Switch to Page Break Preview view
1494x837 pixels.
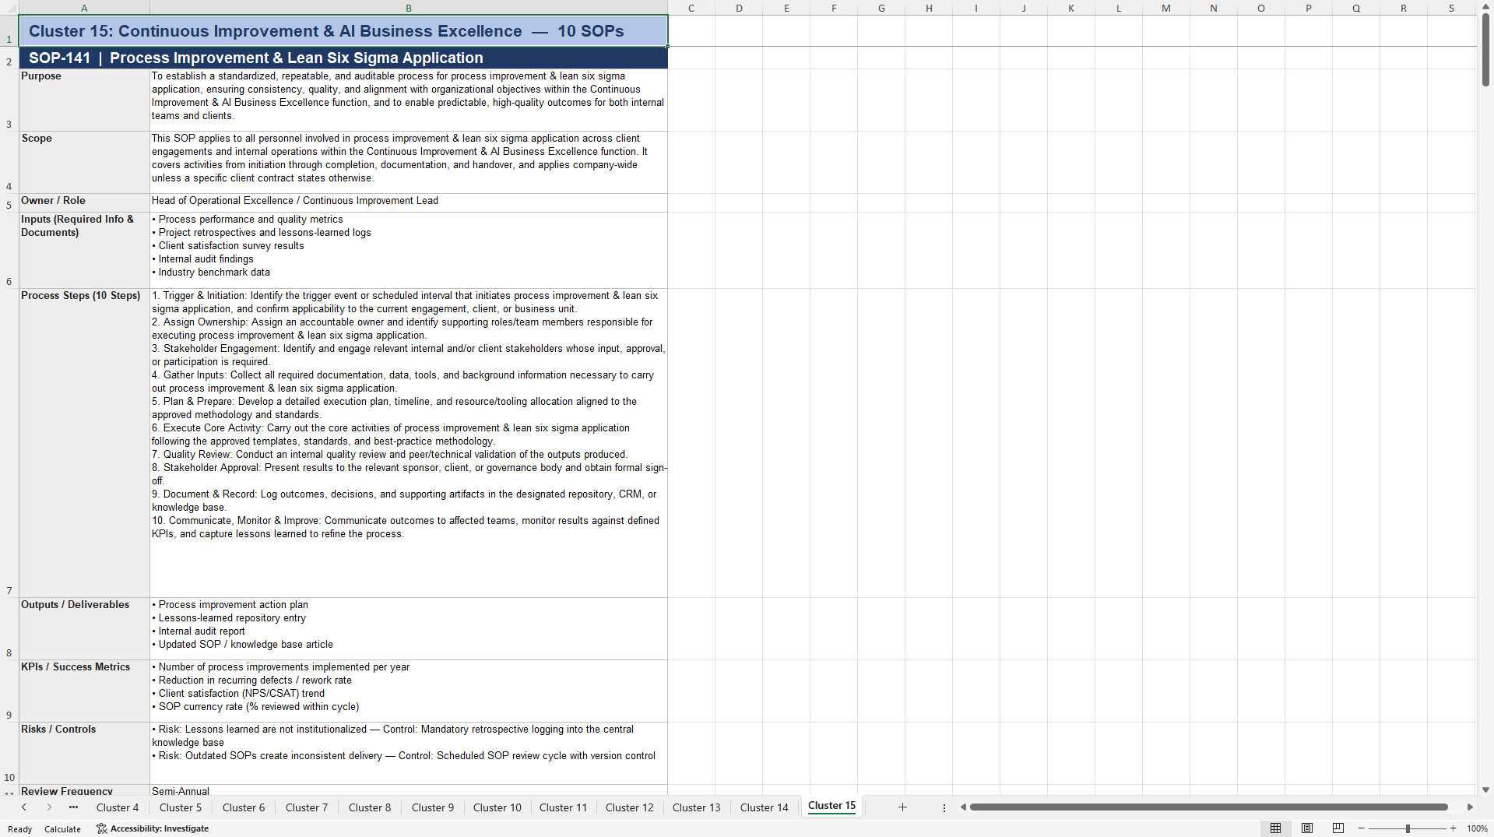click(1338, 828)
